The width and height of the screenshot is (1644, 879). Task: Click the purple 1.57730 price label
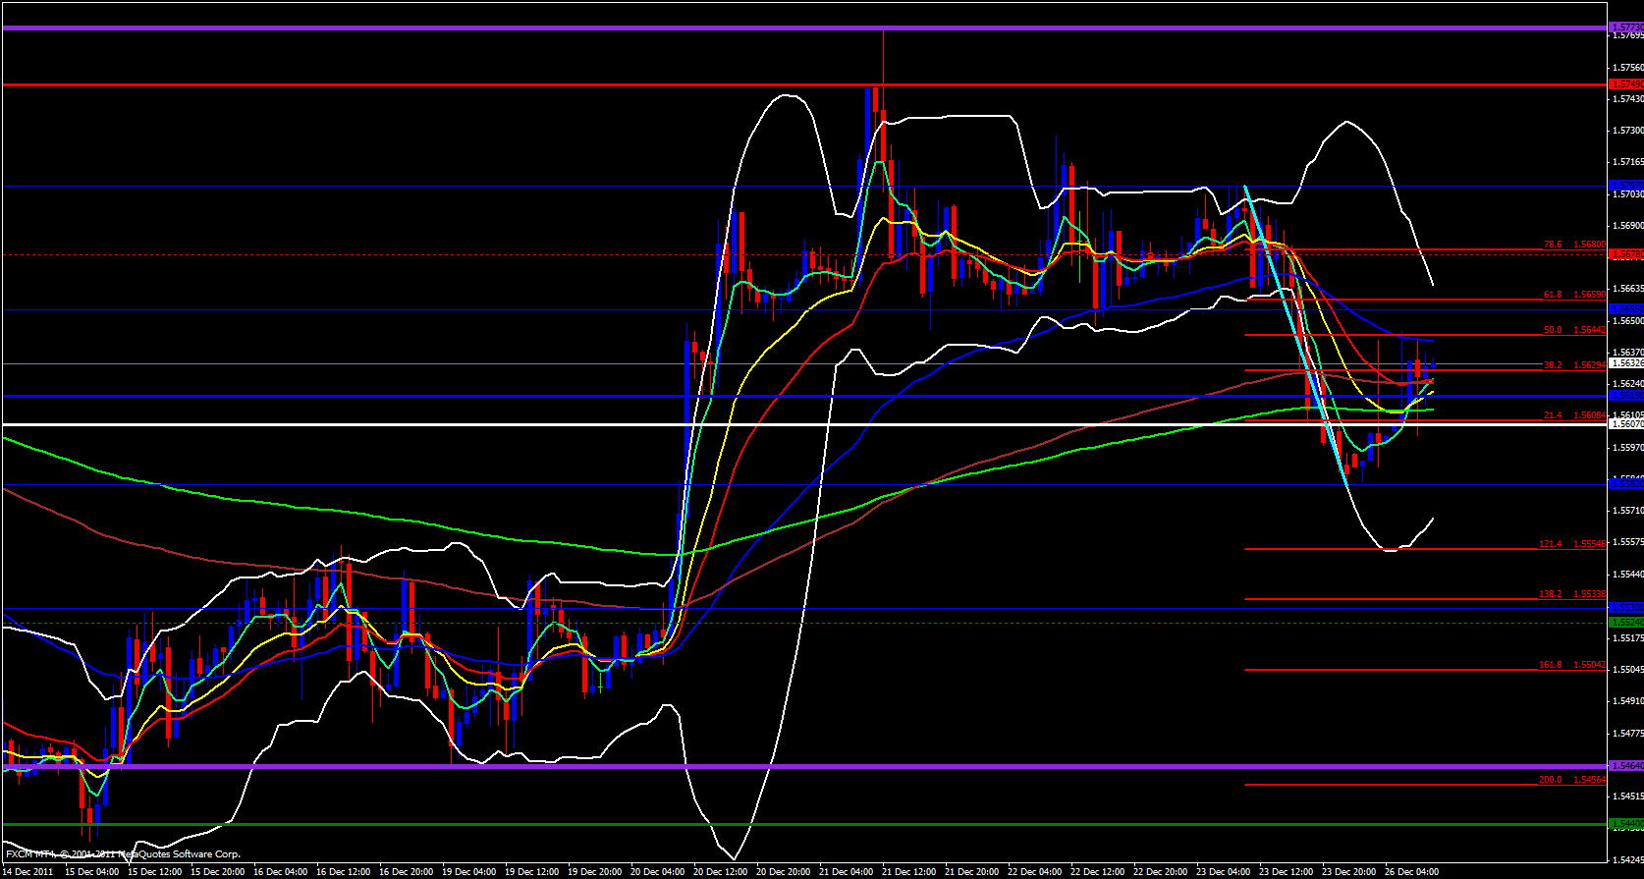(1624, 27)
